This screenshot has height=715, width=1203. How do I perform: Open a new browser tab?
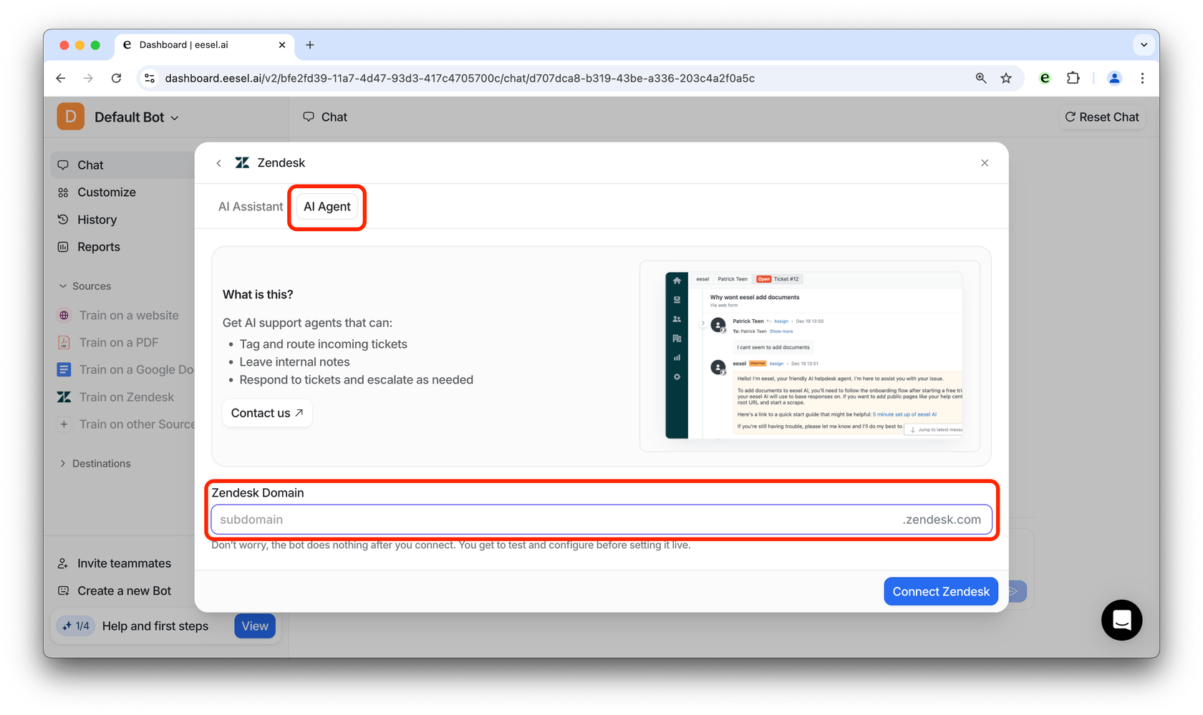310,45
